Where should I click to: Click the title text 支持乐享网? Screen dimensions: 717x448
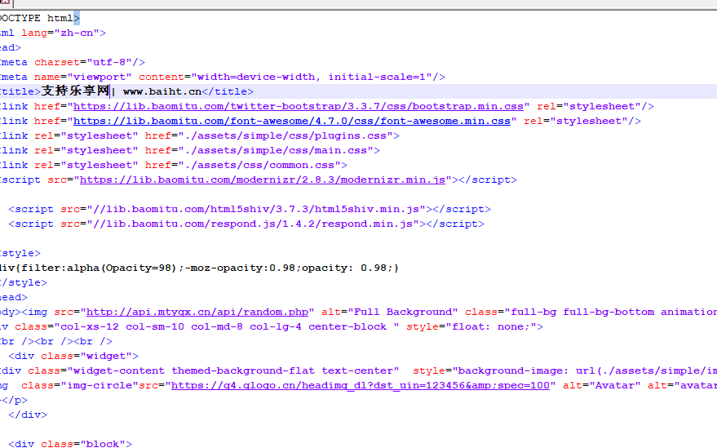pyautogui.click(x=75, y=91)
